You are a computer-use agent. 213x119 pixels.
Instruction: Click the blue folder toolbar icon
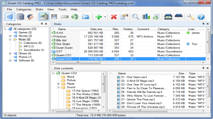click(85, 17)
